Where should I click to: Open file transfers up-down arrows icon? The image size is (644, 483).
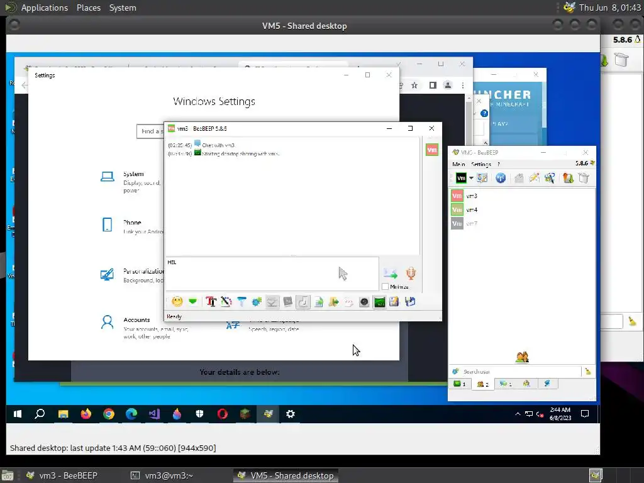pyautogui.click(x=568, y=178)
